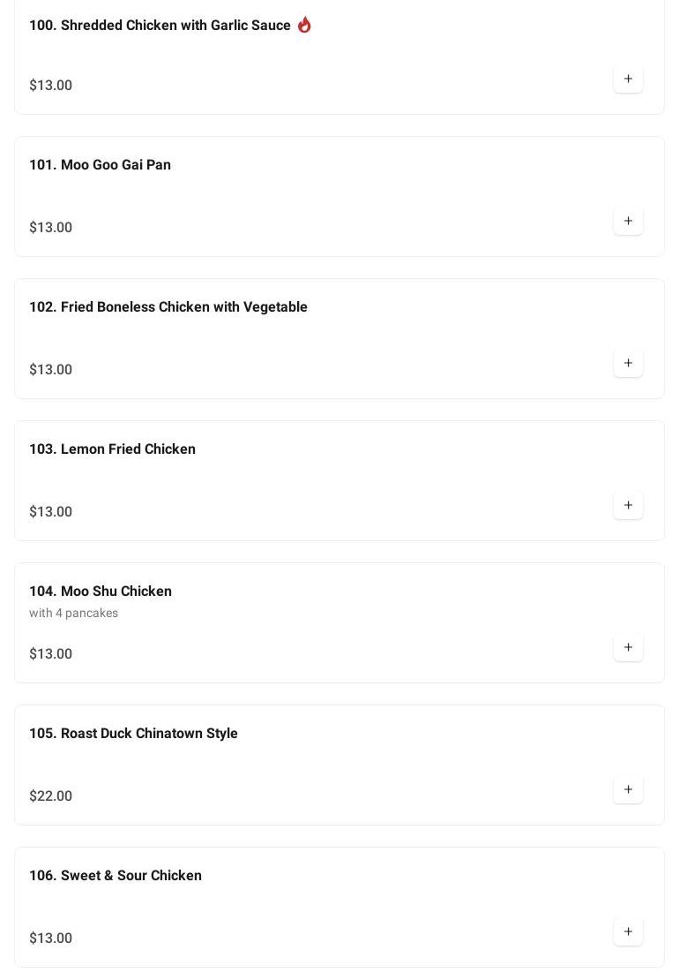The width and height of the screenshot is (679, 980).
Task: Add Fried Boneless Chicken with Vegetable
Action: pyautogui.click(x=628, y=364)
